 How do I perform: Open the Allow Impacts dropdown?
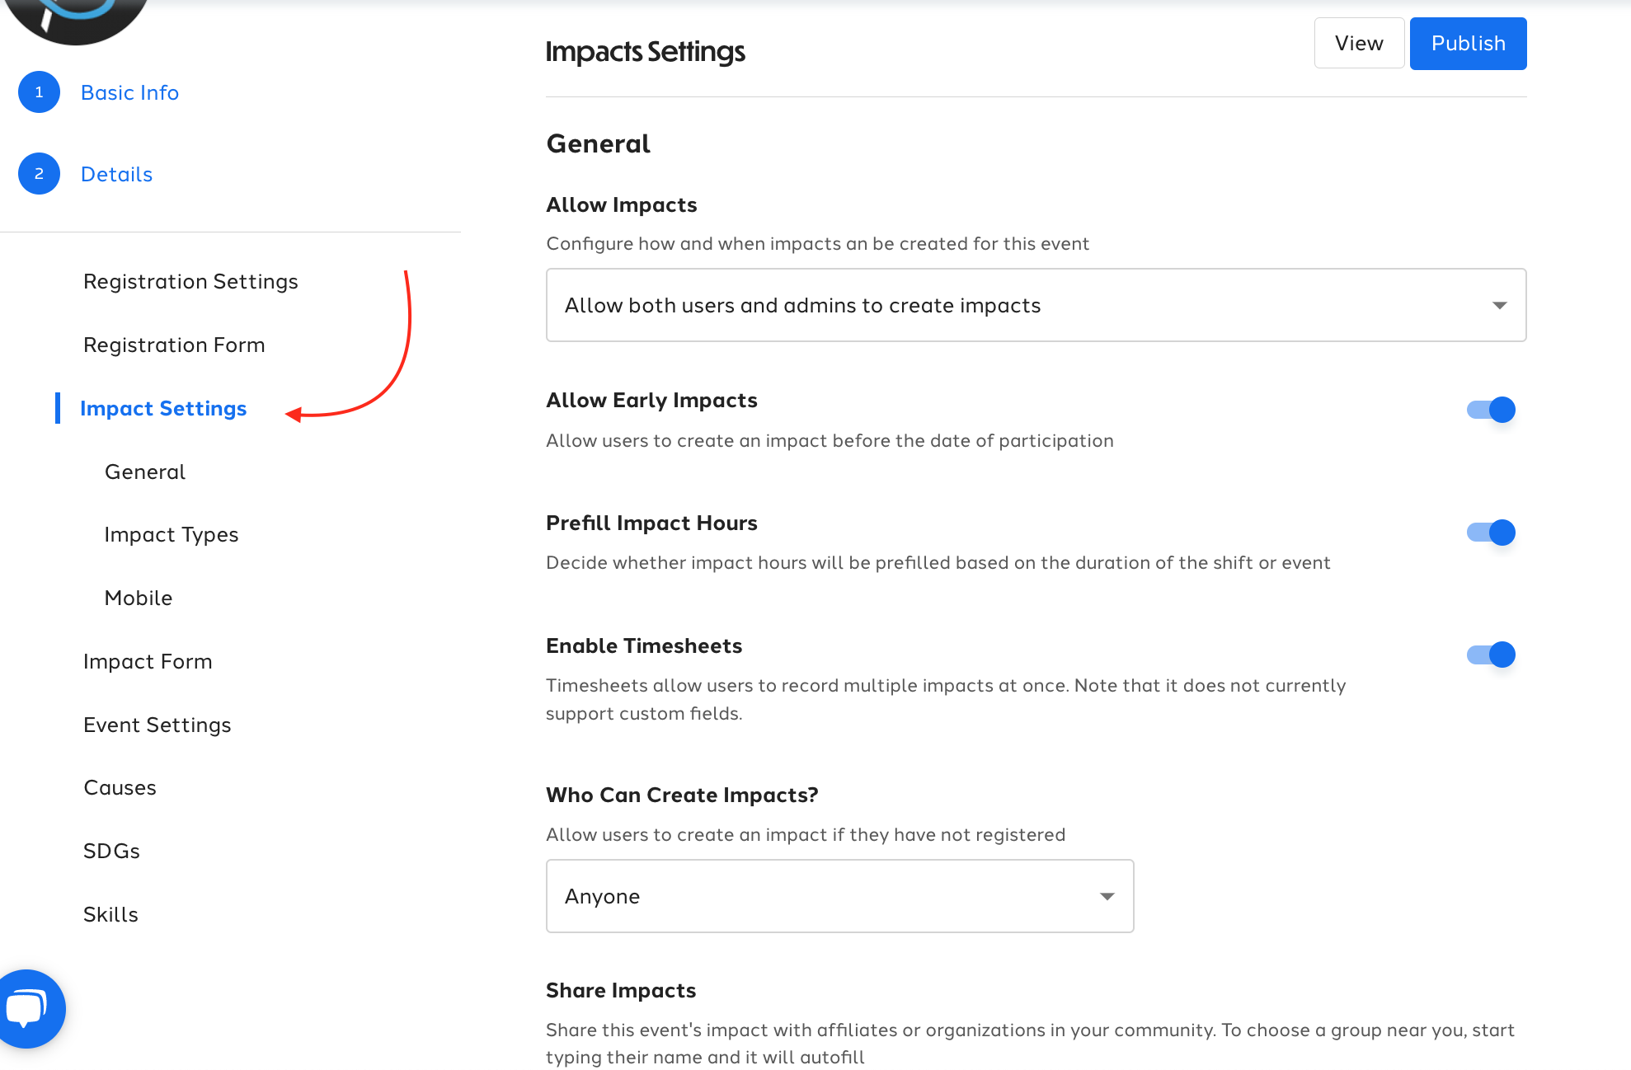[x=1036, y=305]
